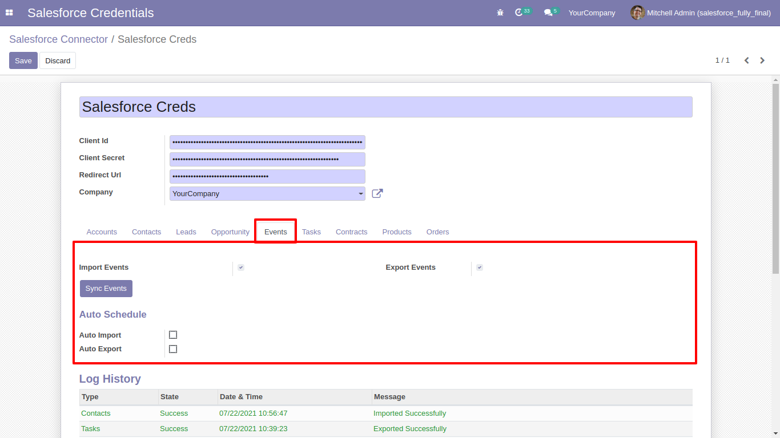The height and width of the screenshot is (438, 780).
Task: Click the Exported Successfully message
Action: [x=410, y=429]
